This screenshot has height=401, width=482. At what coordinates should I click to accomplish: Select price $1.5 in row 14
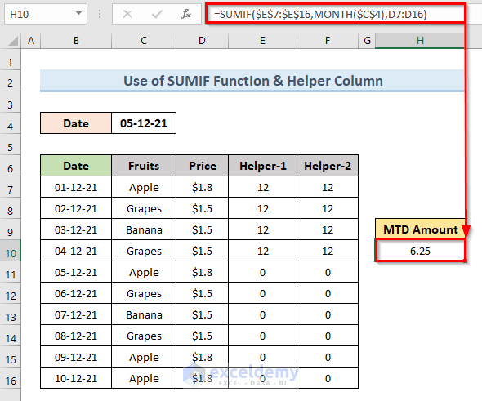pyautogui.click(x=203, y=336)
